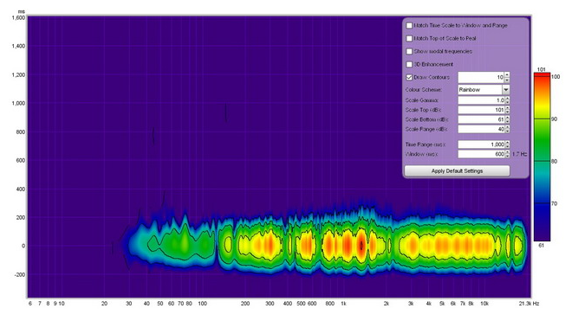Tick the Match Top of Scale to Peak box
Screen dimensions: 572x321
click(409, 38)
